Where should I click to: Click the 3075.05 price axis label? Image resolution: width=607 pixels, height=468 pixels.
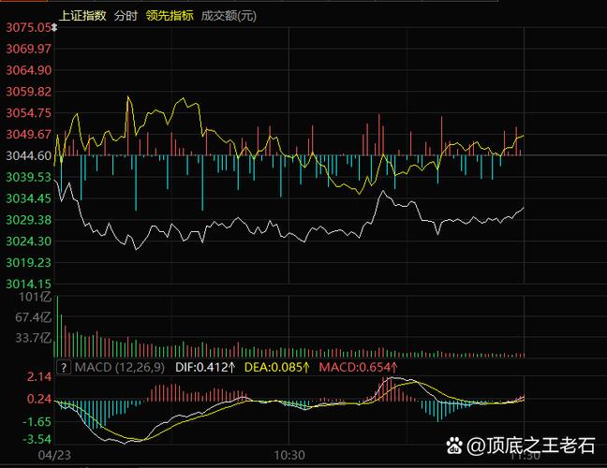pos(28,27)
